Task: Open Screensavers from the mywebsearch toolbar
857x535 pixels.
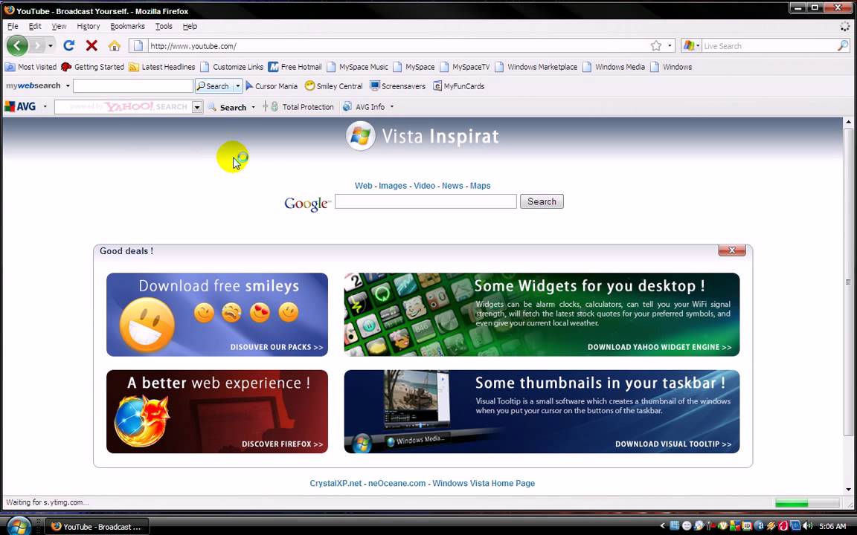Action: (397, 85)
